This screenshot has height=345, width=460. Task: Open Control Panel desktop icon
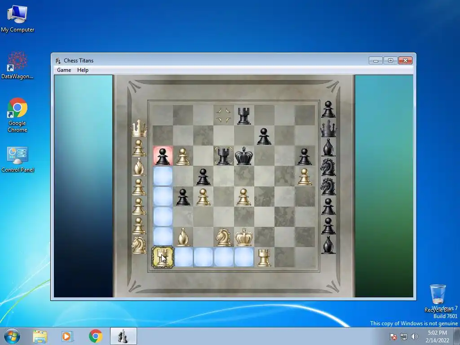coord(18,159)
